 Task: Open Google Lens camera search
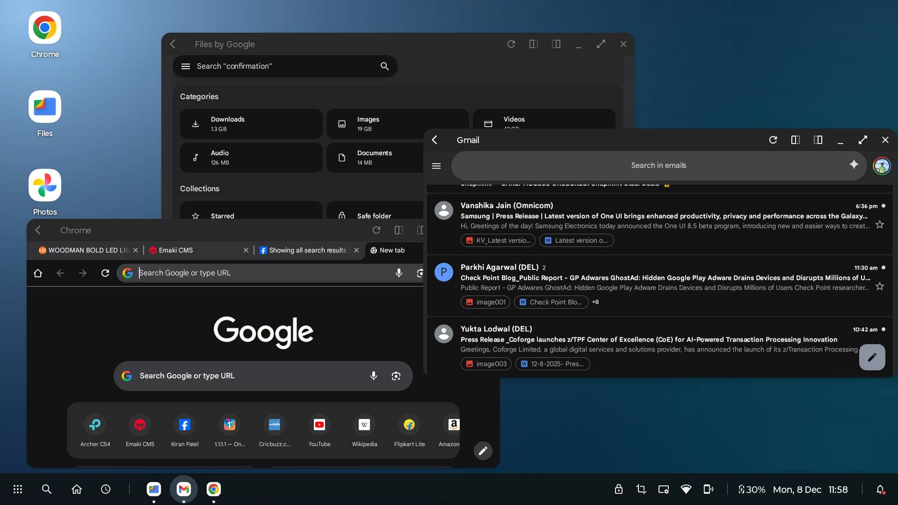(396, 375)
